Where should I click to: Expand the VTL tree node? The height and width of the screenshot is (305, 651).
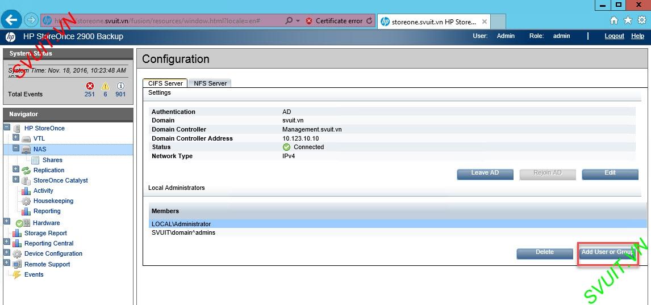[16, 137]
